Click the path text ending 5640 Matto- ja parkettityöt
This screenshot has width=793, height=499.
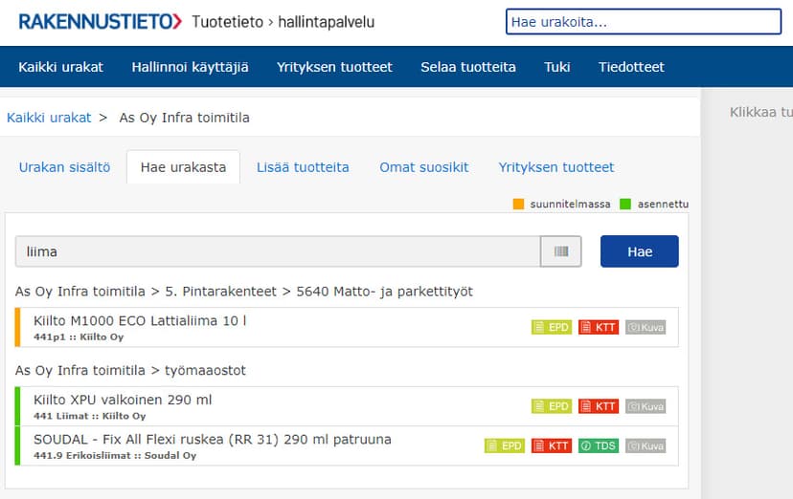point(244,292)
